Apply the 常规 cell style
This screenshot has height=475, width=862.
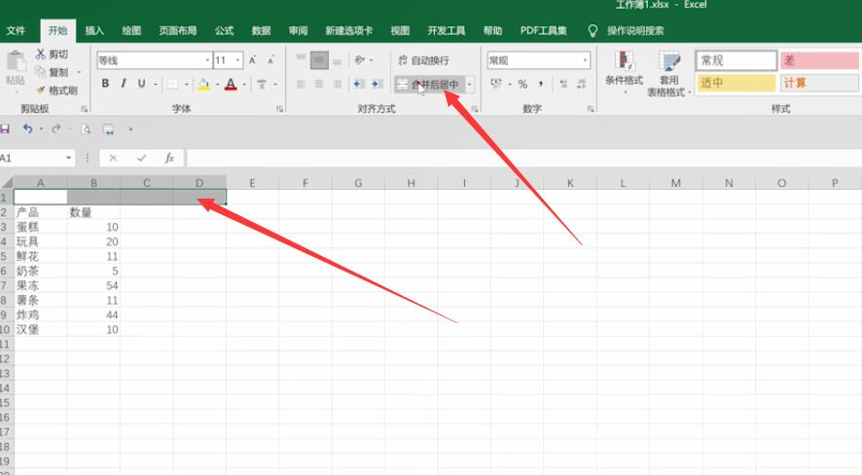click(736, 60)
